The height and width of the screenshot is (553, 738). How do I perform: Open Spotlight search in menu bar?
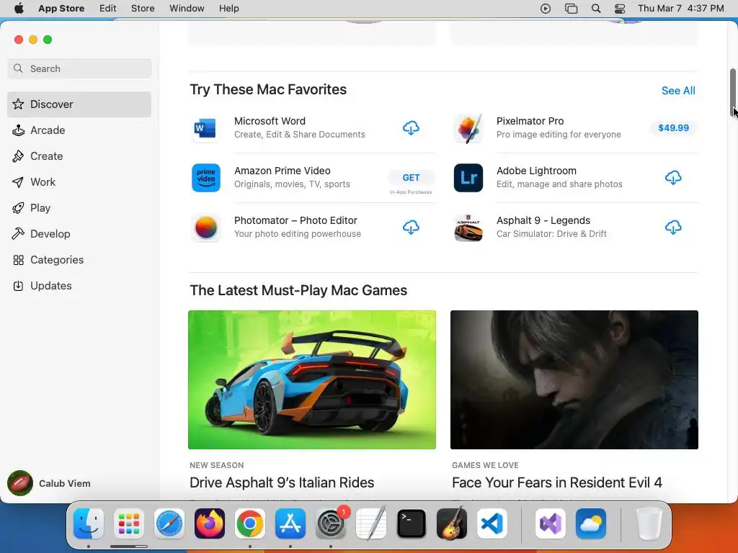pos(596,9)
